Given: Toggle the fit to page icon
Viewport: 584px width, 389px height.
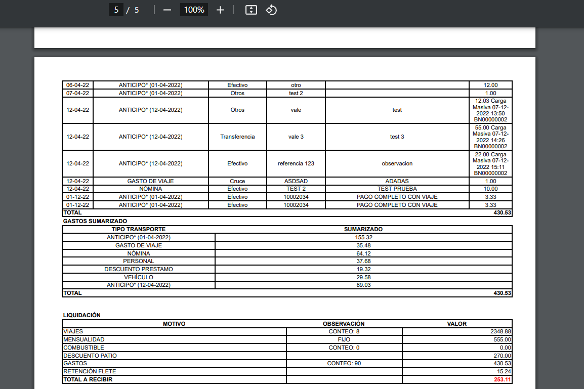Looking at the screenshot, I should (x=251, y=10).
